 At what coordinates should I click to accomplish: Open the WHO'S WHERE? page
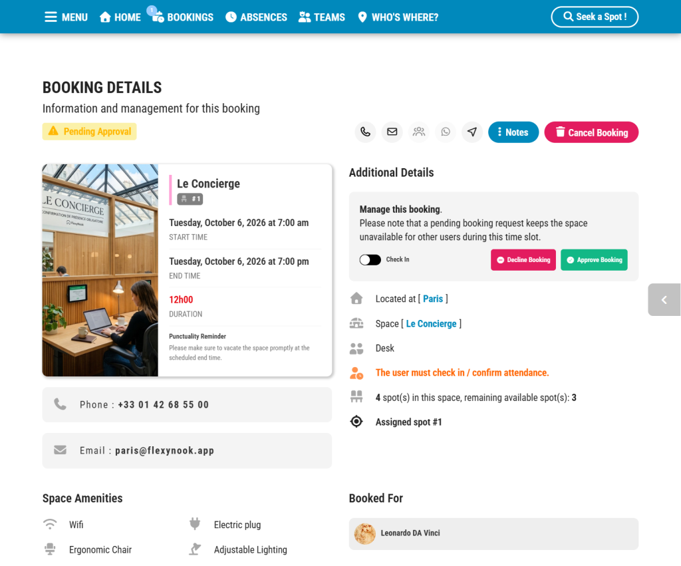click(398, 17)
